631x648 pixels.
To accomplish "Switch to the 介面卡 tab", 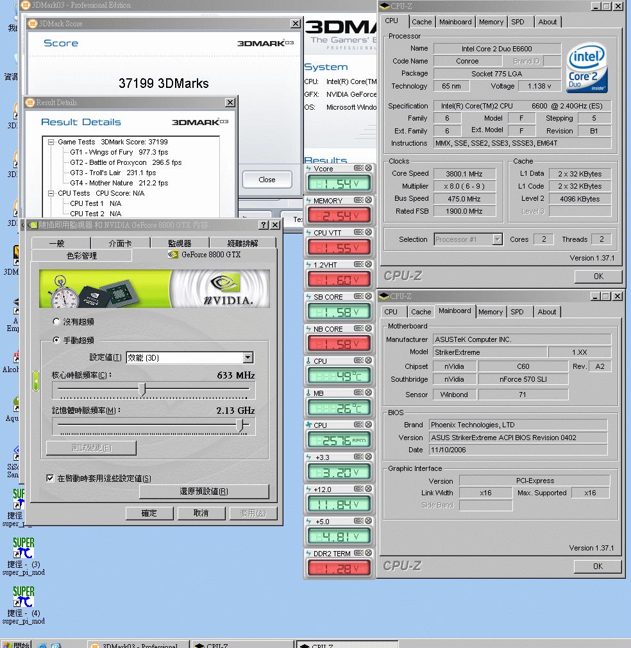I will 120,243.
